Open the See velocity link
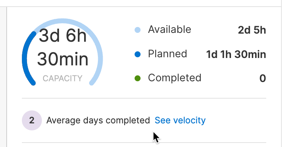The width and height of the screenshot is (287, 147). [180, 120]
